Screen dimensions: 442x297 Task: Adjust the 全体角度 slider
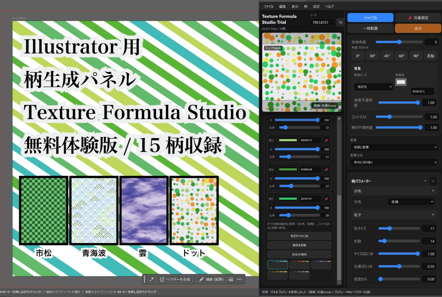[x=399, y=42]
